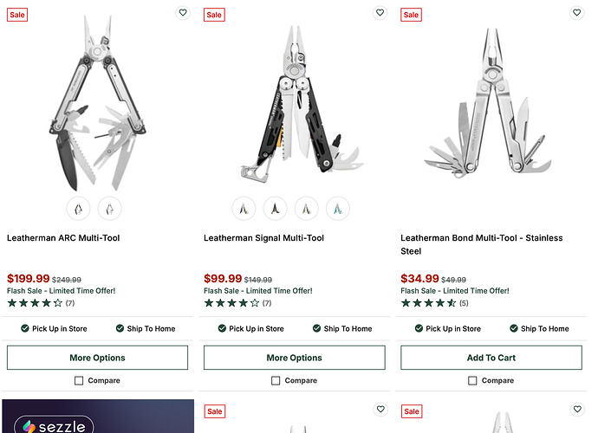Screen dimensions: 598x433
Task: Favorite the Leatherman ARC Multi-Tool heart icon
Action: click(183, 13)
